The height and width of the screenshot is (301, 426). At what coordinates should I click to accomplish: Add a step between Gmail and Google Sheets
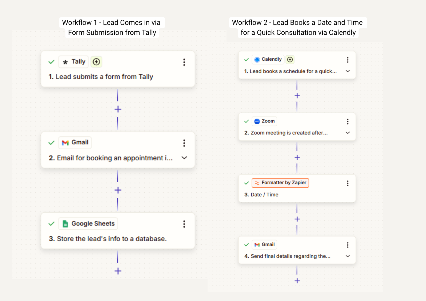(x=118, y=190)
